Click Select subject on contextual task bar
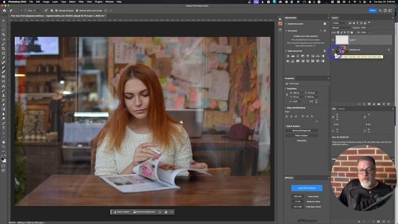 click(122, 212)
